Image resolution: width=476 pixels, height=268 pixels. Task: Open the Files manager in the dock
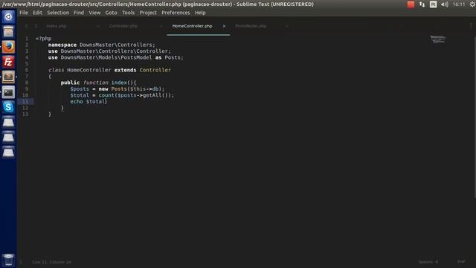tap(8, 31)
